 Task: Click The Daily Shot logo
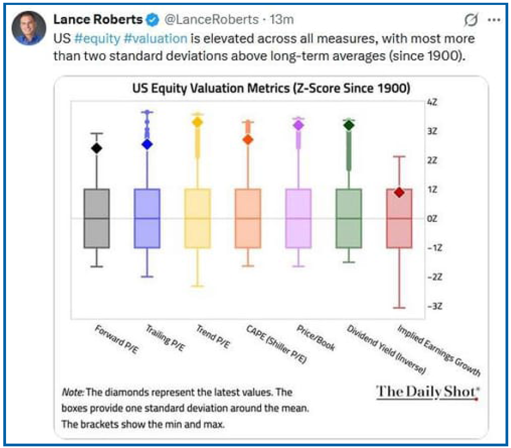[x=428, y=392]
